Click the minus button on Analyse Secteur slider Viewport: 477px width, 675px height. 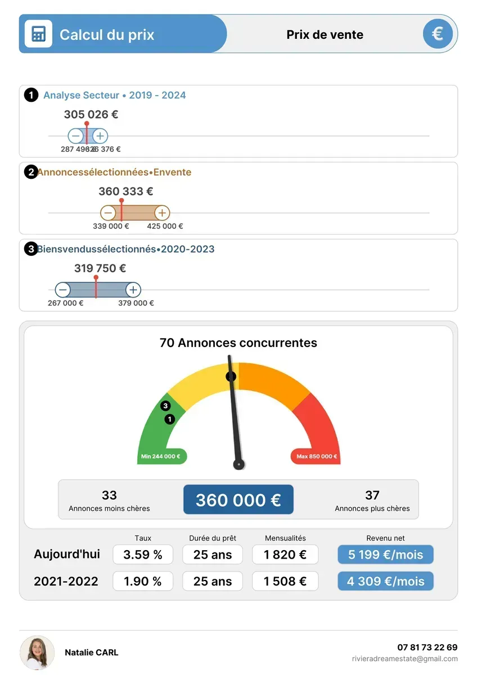coord(76,136)
